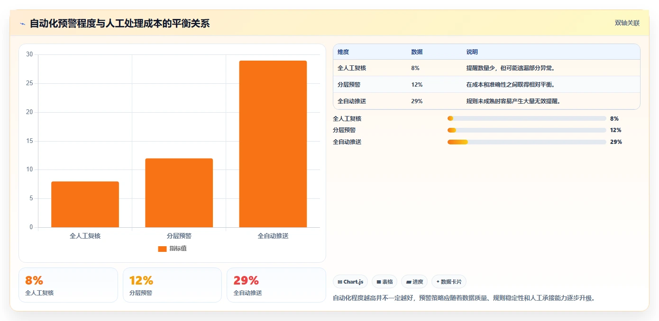The width and height of the screenshot is (659, 321).
Task: Click the 29% value beside progress bar
Action: 616,142
